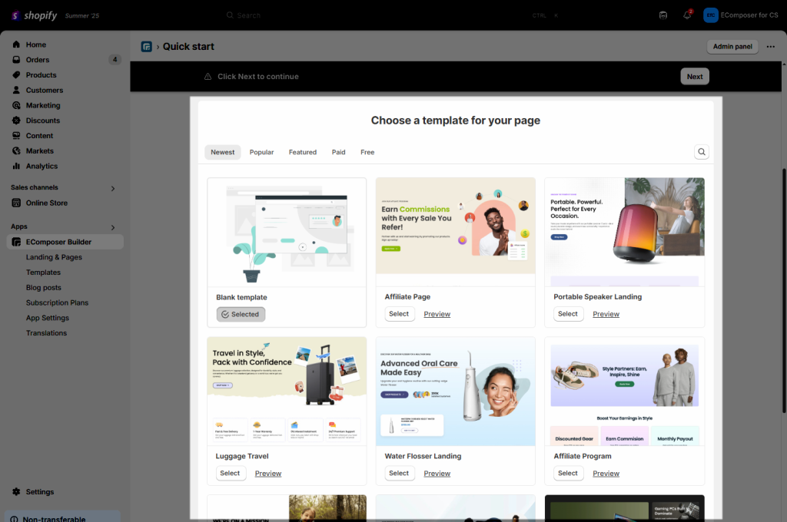
Task: Click the Water Flosser Landing thumbnail
Action: click(x=456, y=391)
